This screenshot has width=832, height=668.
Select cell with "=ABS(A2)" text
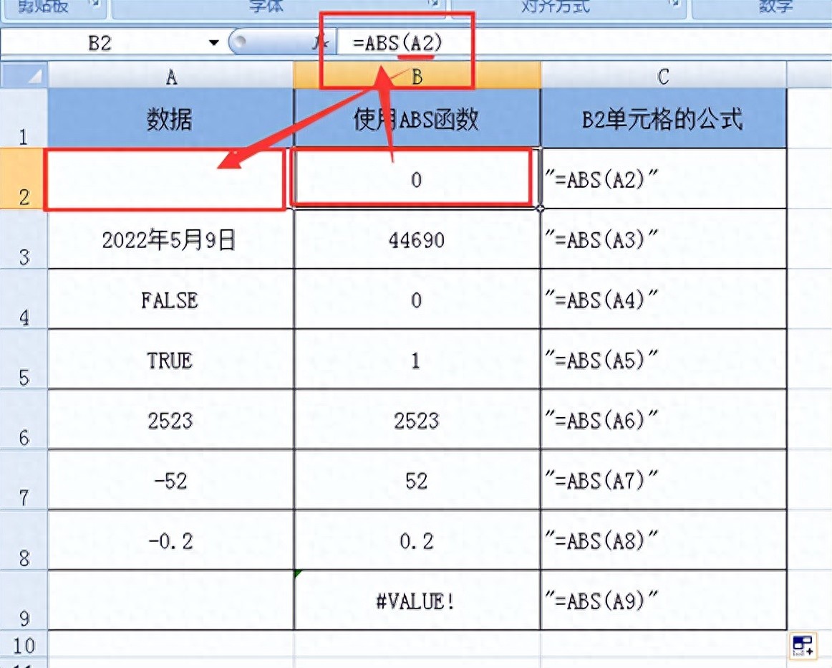(x=663, y=178)
